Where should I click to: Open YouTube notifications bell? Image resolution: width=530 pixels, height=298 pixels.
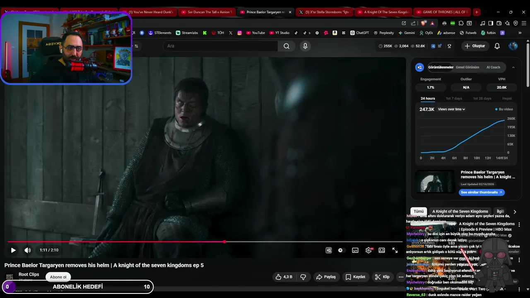click(497, 46)
